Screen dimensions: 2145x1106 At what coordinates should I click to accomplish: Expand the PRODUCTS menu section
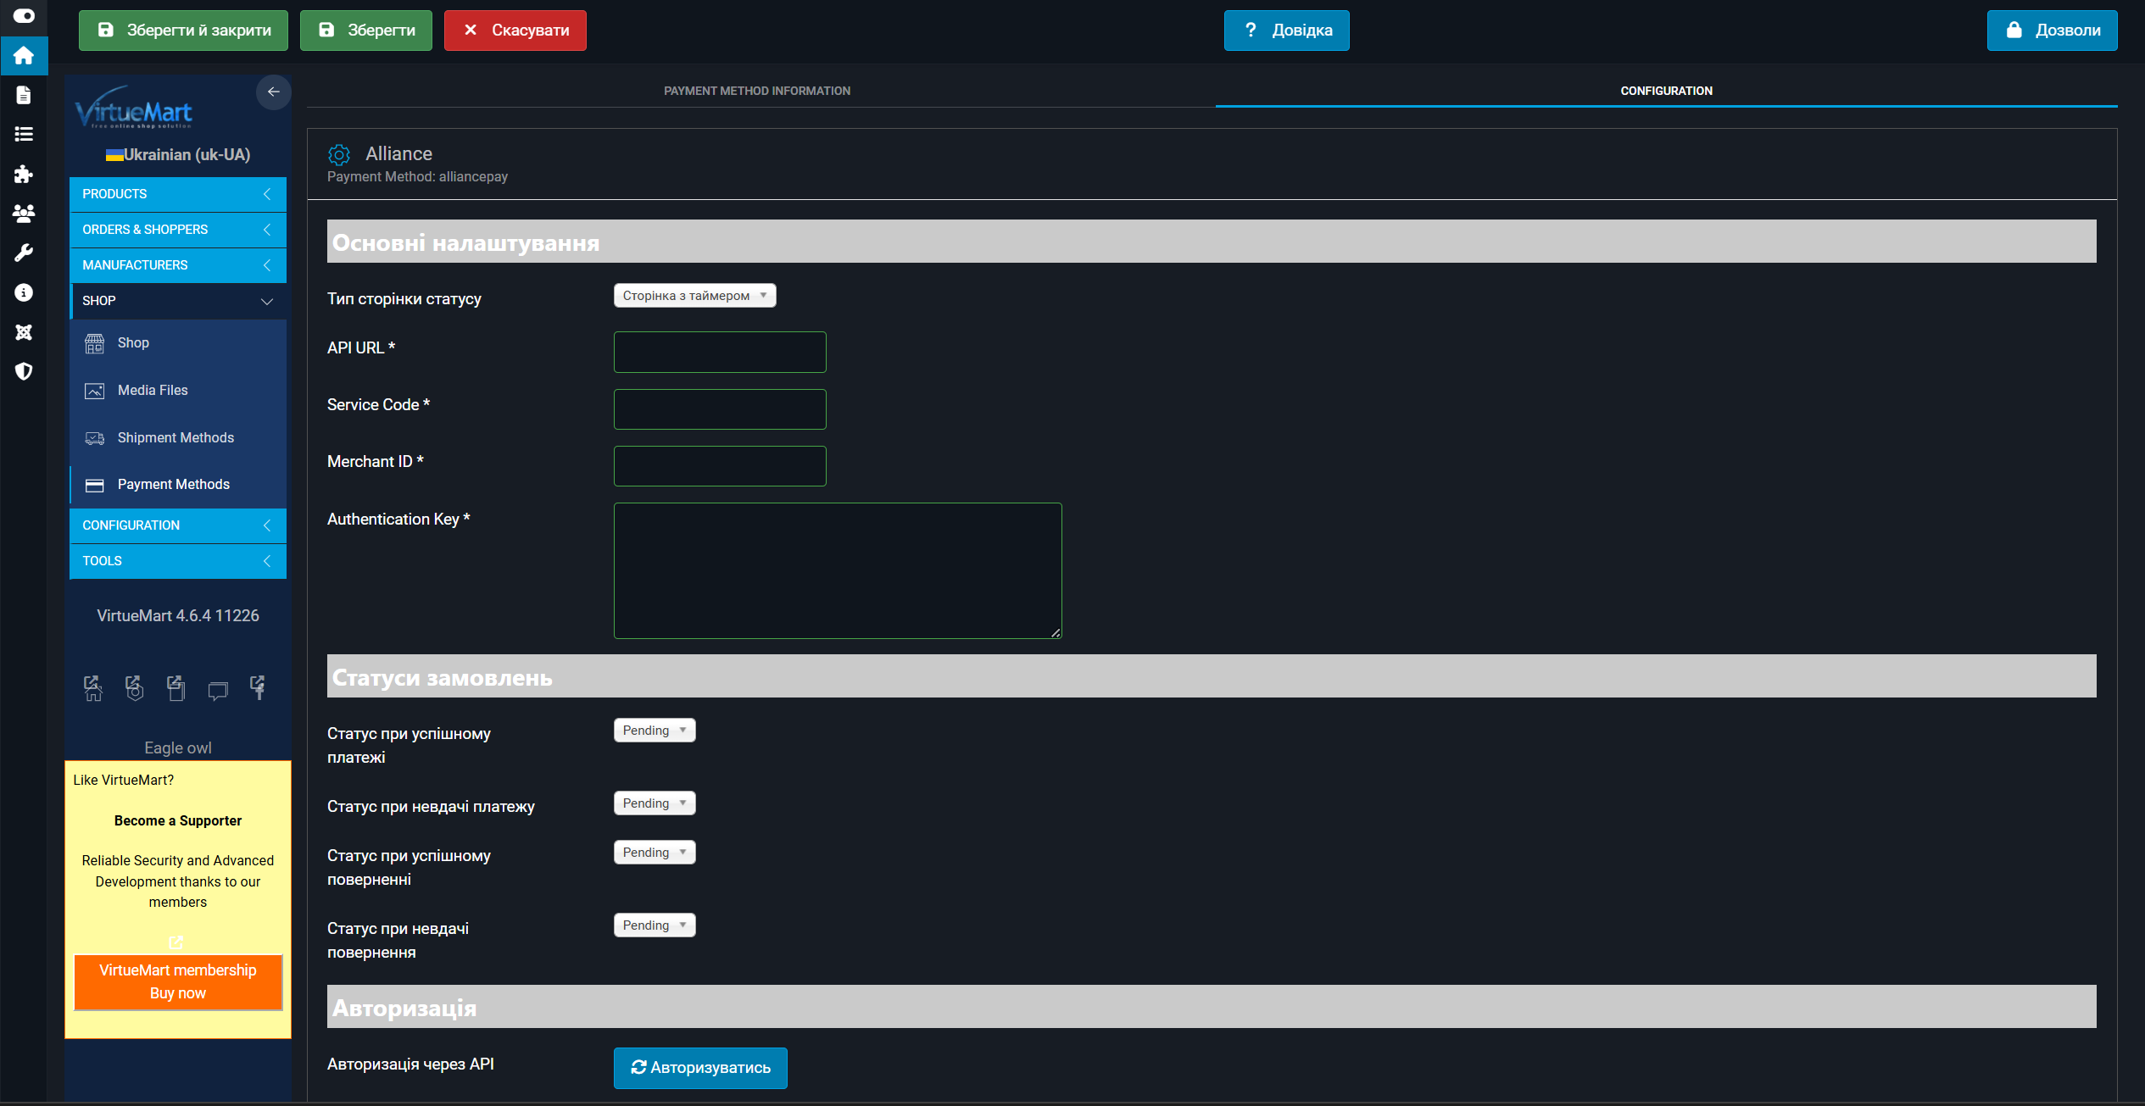[177, 194]
